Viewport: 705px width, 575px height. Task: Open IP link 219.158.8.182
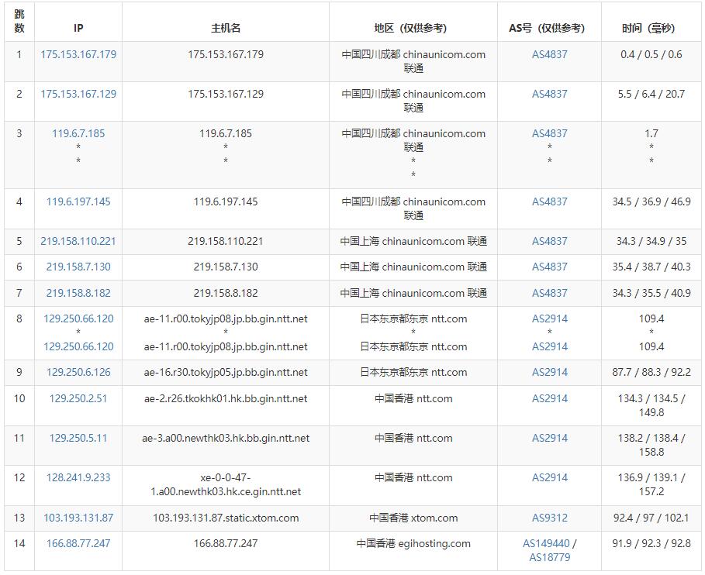[x=78, y=293]
